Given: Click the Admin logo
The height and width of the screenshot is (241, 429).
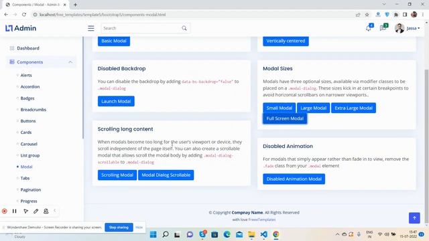Looking at the screenshot, I should (21, 28).
